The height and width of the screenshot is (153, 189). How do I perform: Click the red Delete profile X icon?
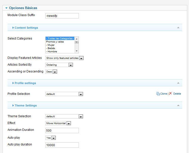click(170, 93)
